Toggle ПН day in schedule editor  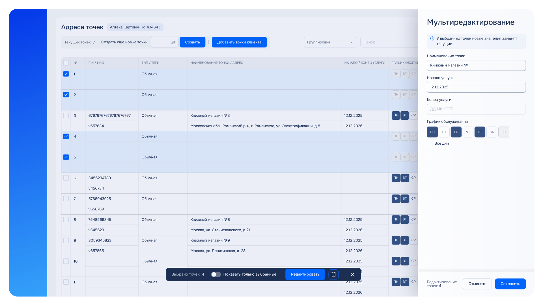pos(432,132)
